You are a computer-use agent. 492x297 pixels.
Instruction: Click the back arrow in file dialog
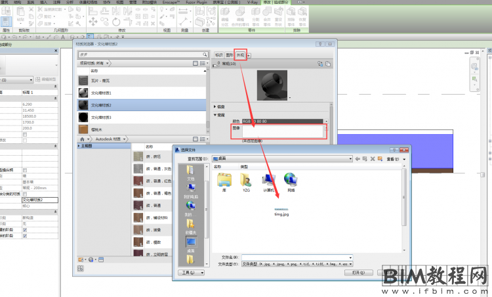pos(360,159)
